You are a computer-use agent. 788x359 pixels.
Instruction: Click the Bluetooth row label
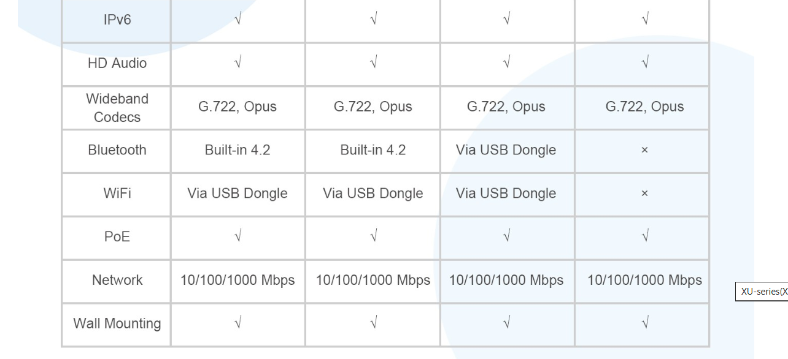tap(117, 150)
